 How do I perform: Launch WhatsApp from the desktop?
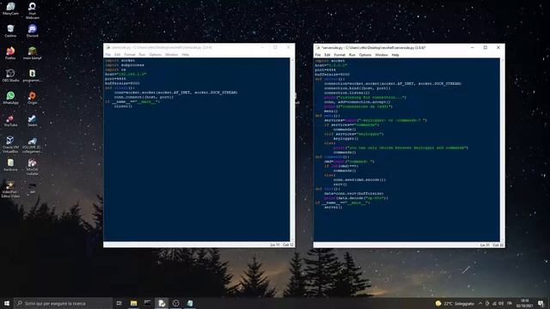(x=10, y=98)
